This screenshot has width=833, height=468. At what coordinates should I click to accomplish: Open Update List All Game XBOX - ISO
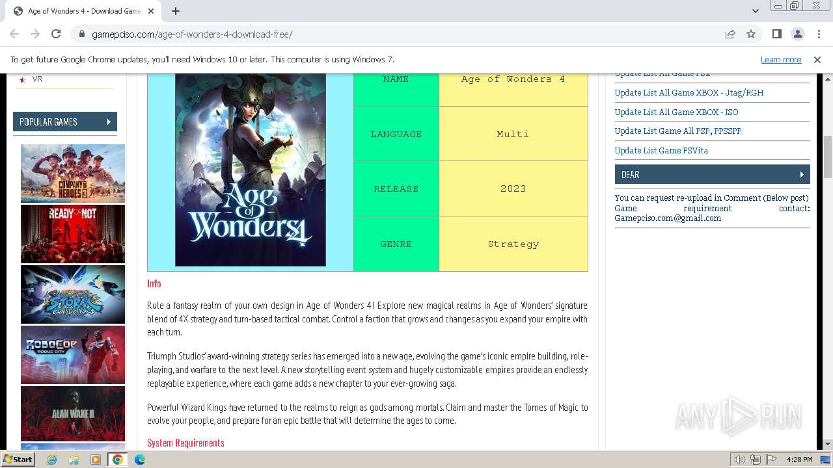pos(676,112)
